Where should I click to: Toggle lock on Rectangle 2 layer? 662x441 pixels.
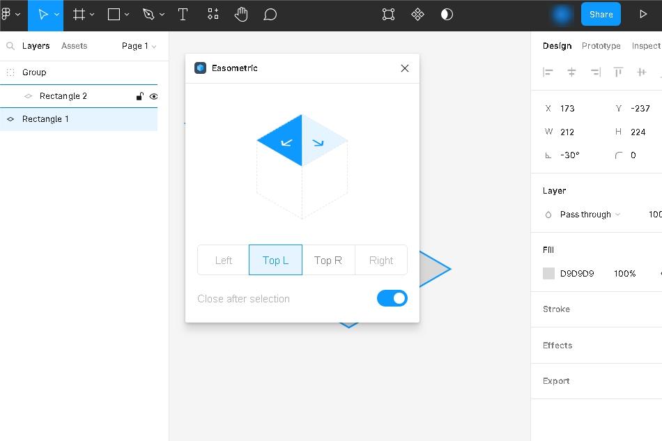click(x=139, y=97)
